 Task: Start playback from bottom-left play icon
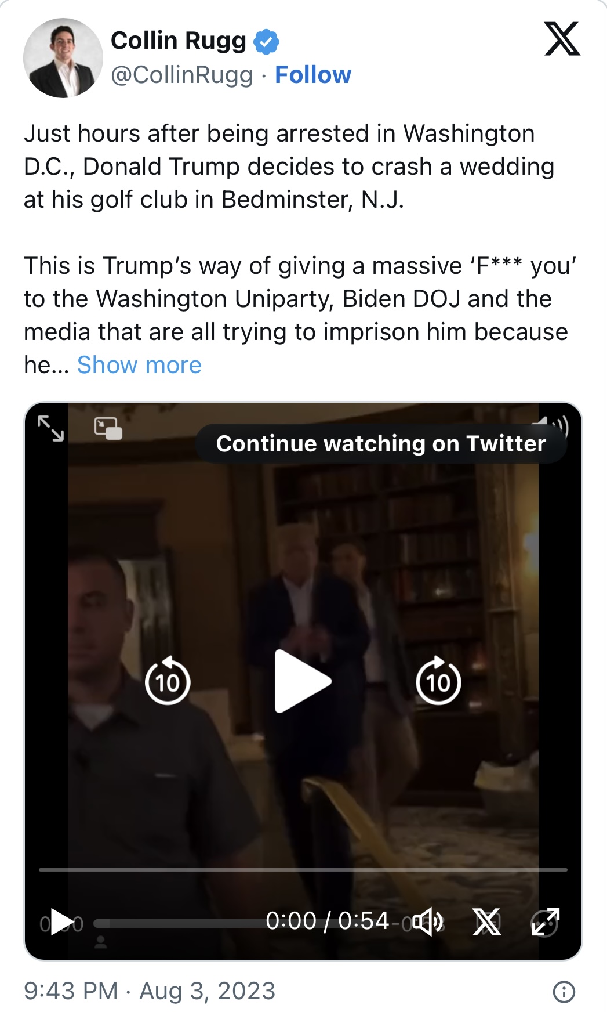point(62,921)
